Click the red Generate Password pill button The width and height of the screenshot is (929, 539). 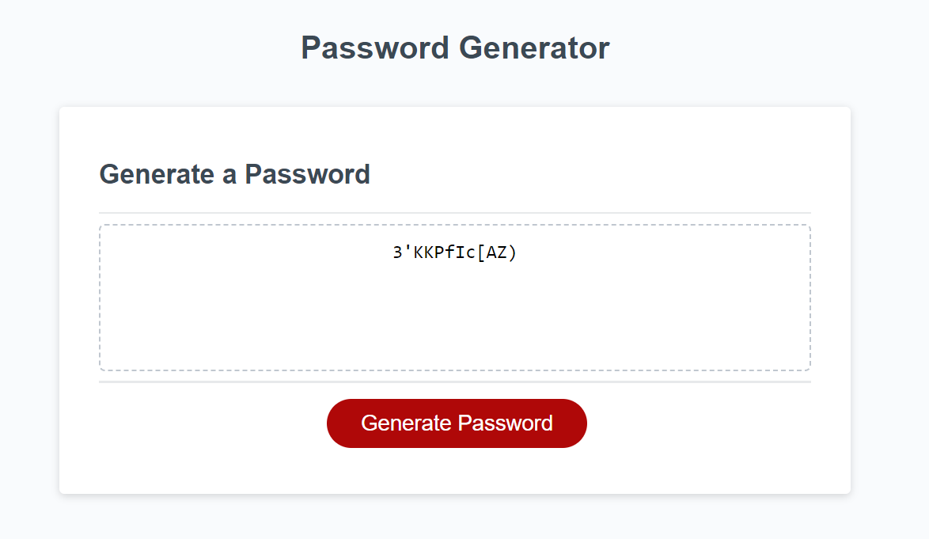[x=457, y=423]
